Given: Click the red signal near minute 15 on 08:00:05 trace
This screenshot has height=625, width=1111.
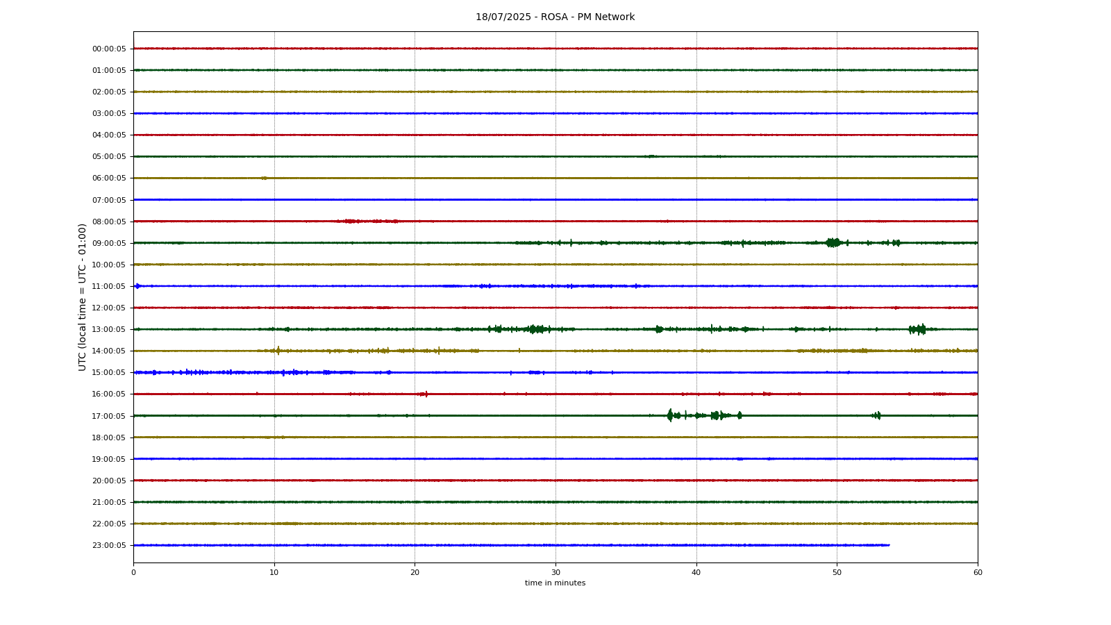Looking at the screenshot, I should tap(351, 222).
